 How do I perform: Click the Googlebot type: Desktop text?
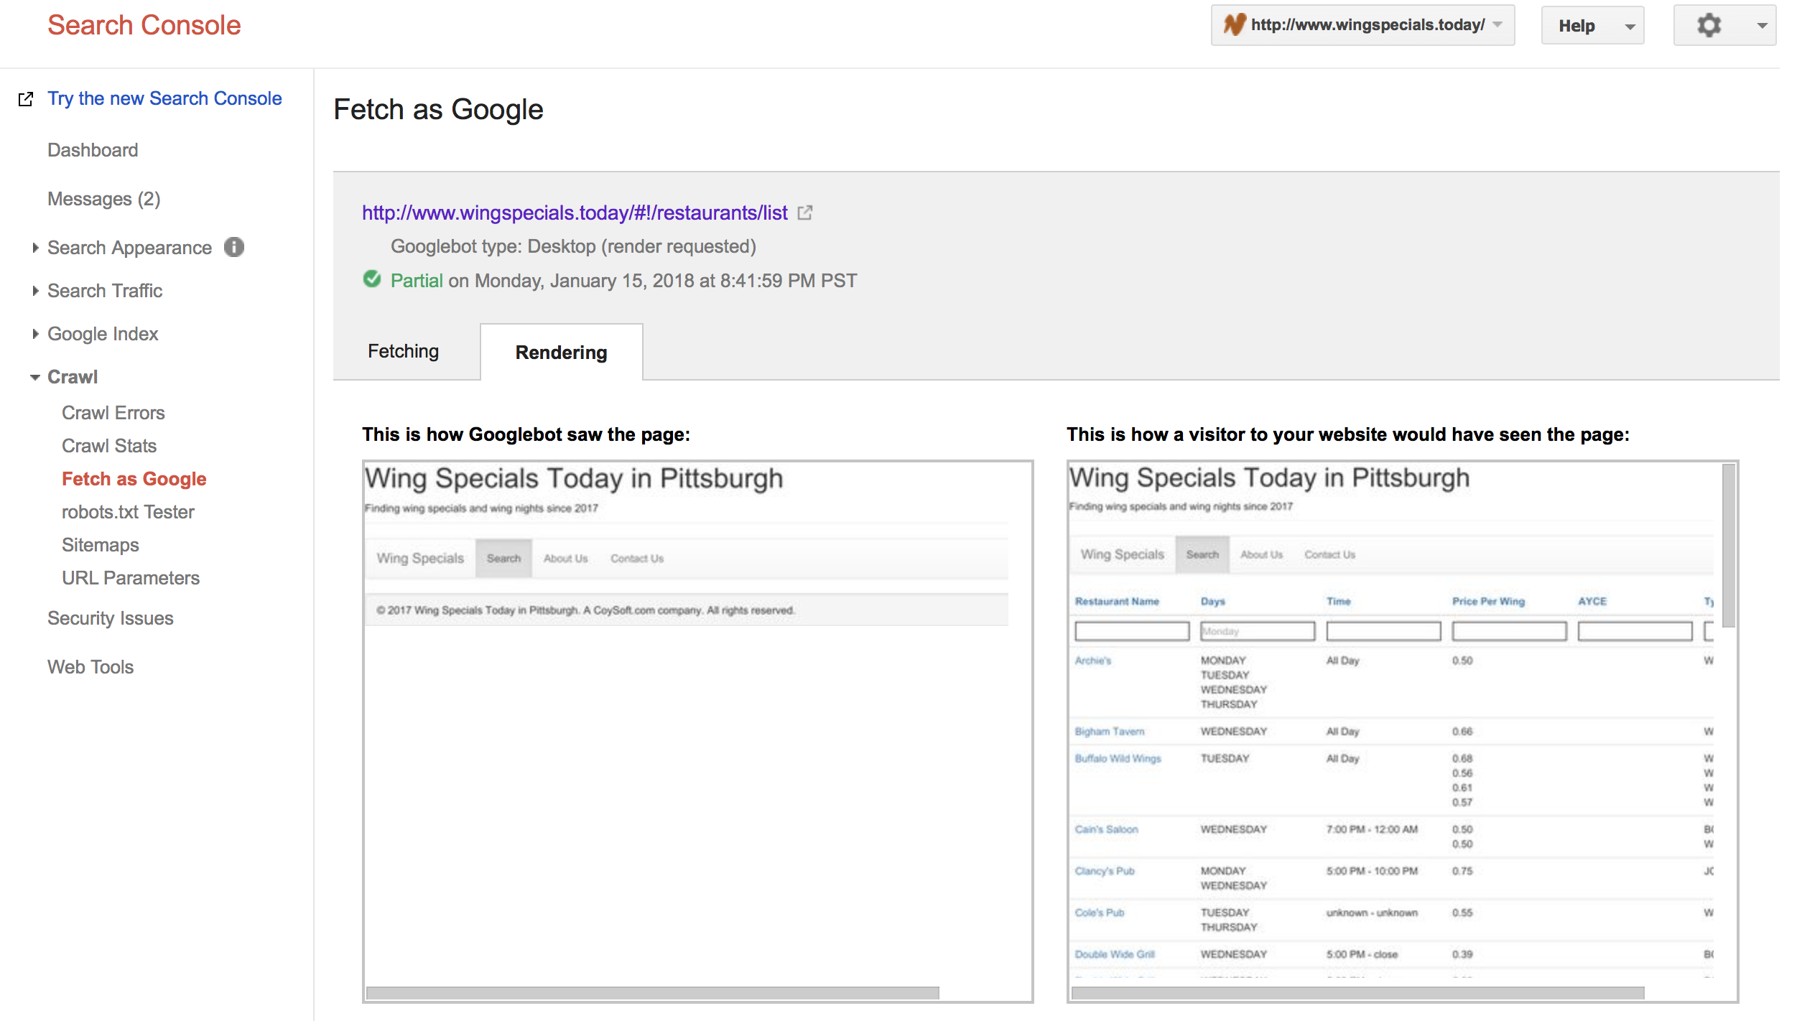click(573, 246)
